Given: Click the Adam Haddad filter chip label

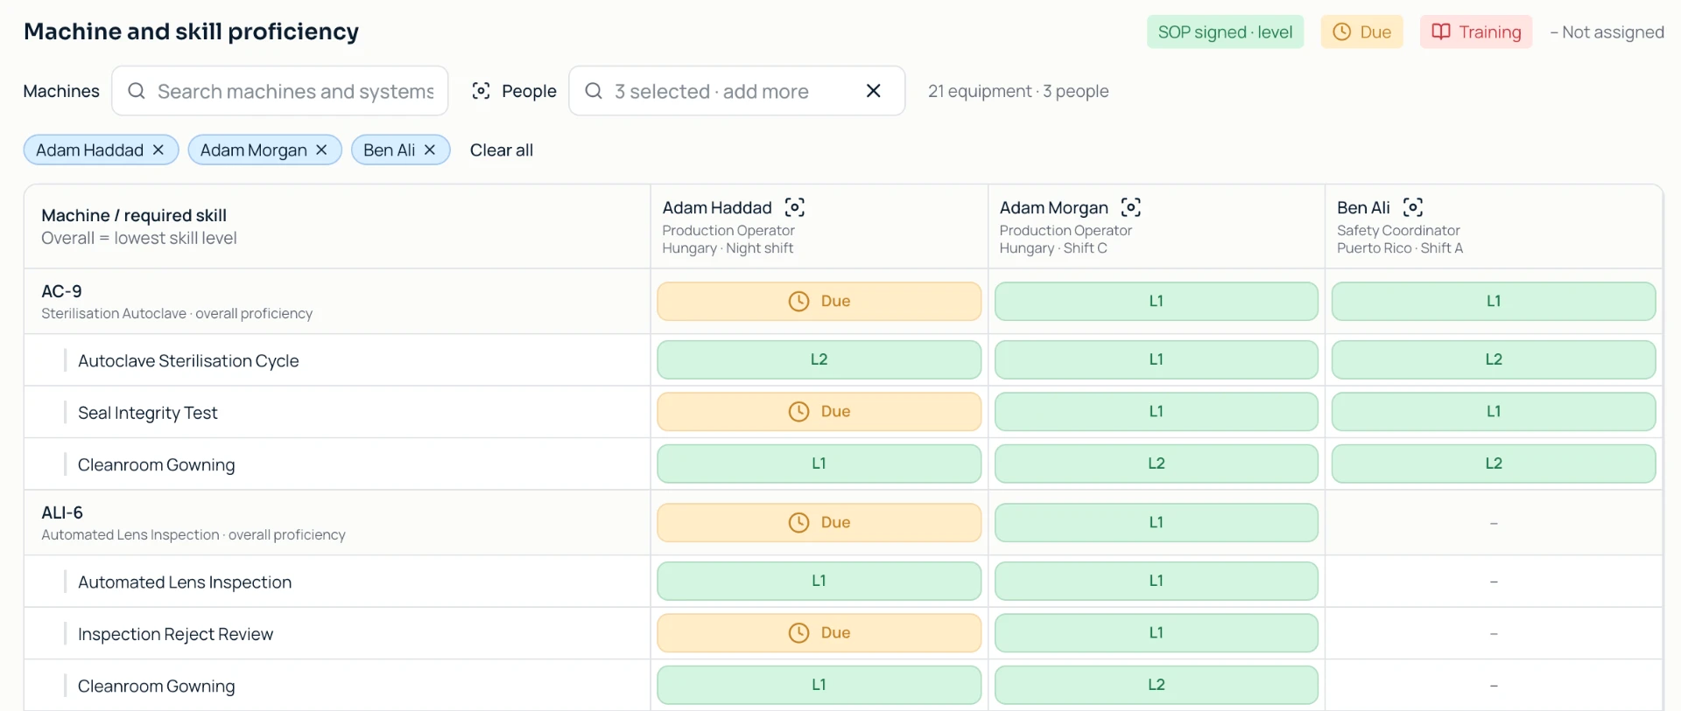Looking at the screenshot, I should pos(89,150).
